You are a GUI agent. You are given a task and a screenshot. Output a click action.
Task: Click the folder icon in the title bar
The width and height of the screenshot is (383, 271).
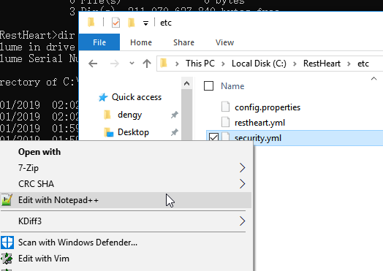[x=91, y=23]
